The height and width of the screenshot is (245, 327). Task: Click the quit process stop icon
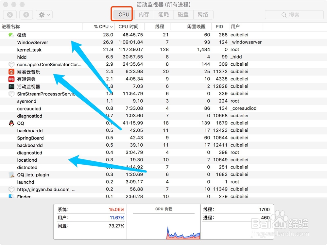click(x=10, y=15)
